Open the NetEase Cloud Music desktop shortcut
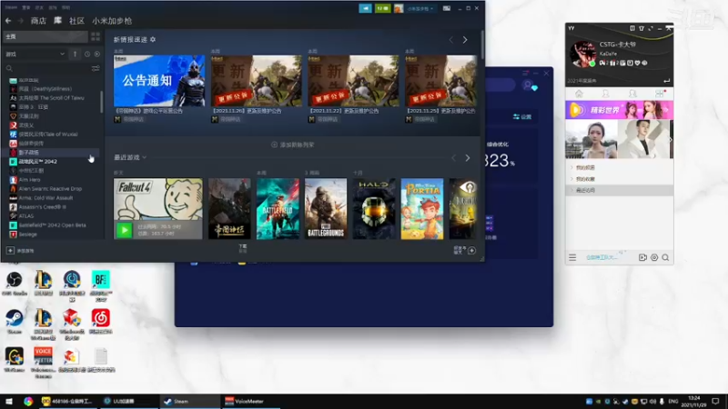728x409 pixels. pyautogui.click(x=101, y=322)
